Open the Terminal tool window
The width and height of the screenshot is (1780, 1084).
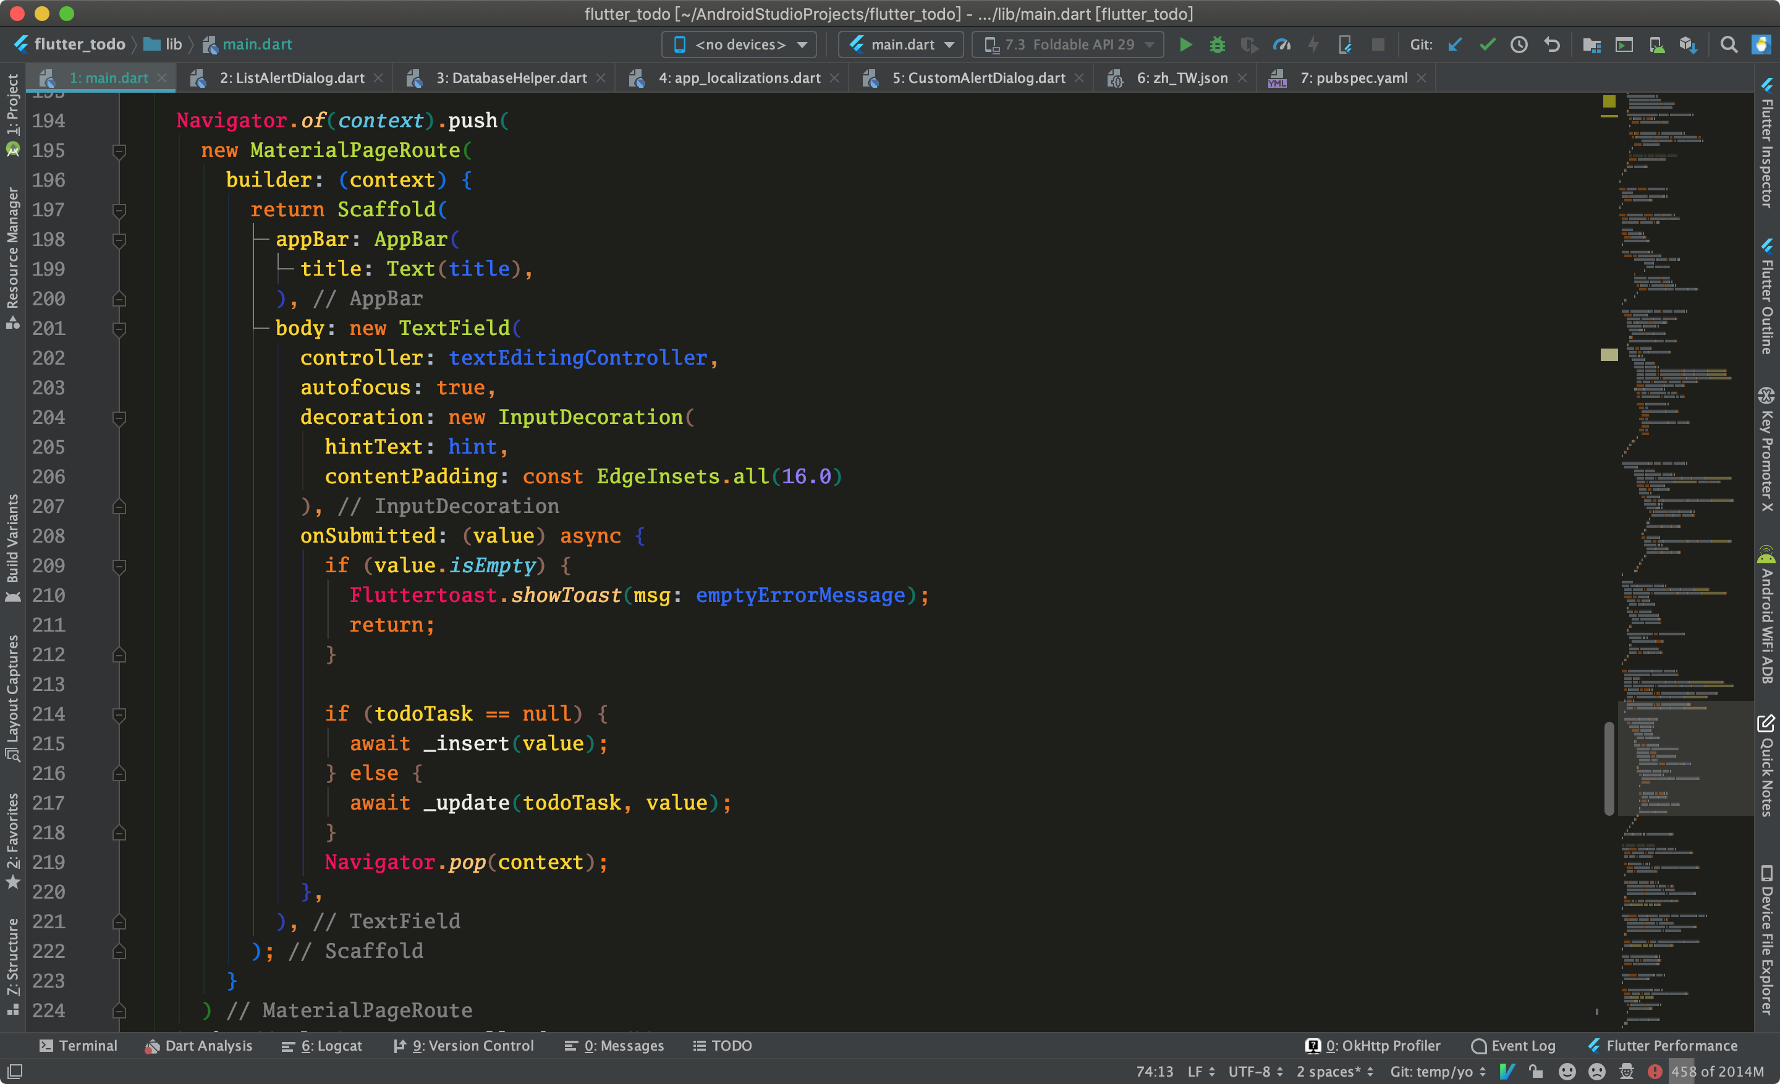point(78,1046)
